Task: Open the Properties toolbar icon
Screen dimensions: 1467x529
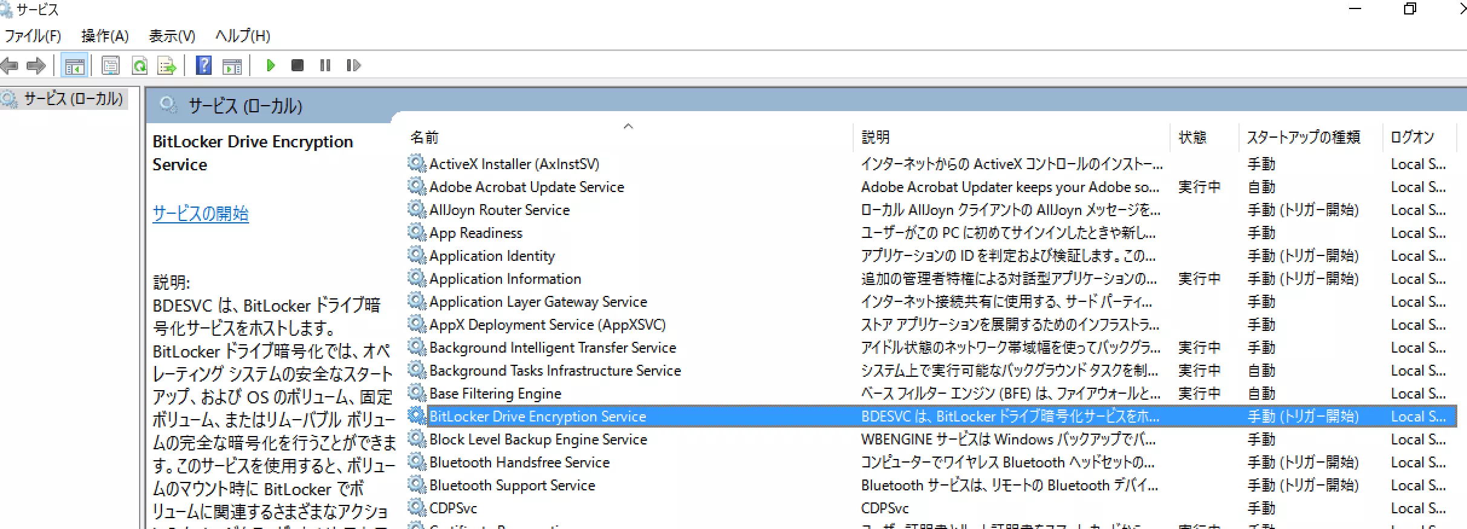Action: (111, 65)
